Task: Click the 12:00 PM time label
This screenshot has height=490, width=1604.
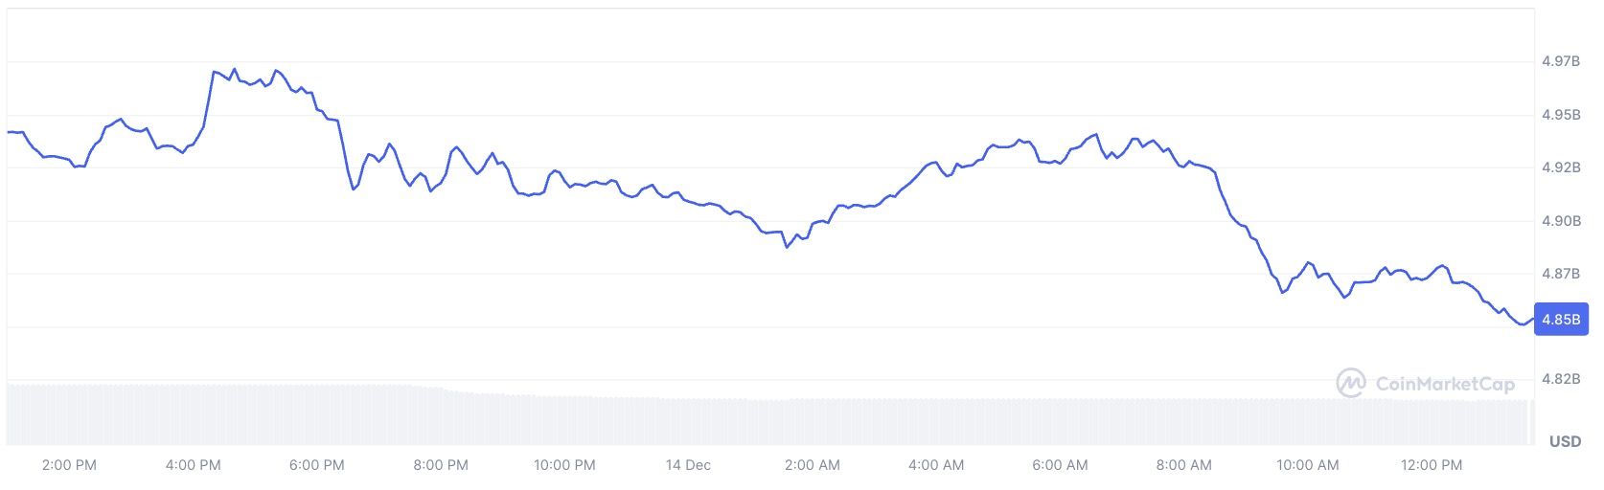Action: tap(1432, 465)
